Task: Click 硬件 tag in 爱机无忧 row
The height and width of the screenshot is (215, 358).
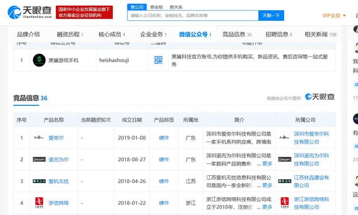Action: click(164, 181)
